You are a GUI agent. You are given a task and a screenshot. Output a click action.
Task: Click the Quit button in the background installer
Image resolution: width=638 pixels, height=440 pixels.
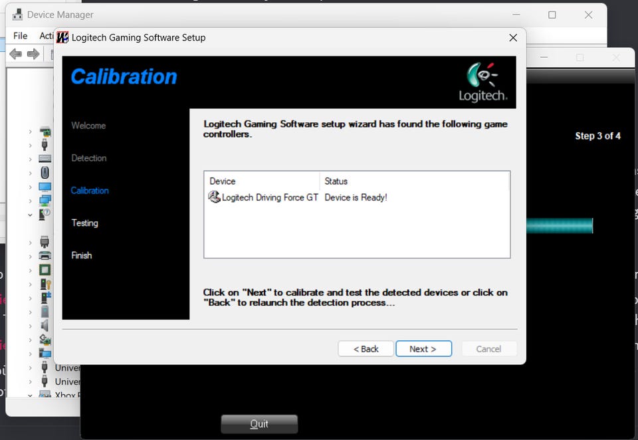coord(259,424)
